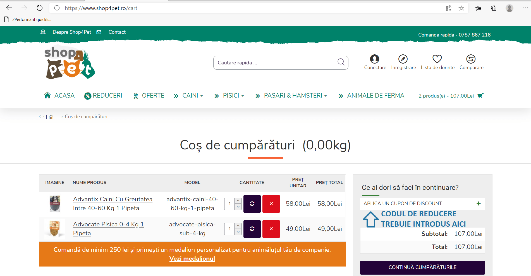Expand the discount coupon section
The height and width of the screenshot is (276, 531).
tap(479, 204)
